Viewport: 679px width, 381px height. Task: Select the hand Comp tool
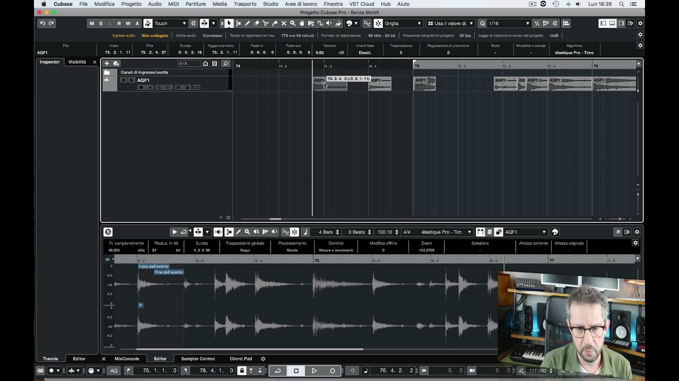pyautogui.click(x=302, y=23)
